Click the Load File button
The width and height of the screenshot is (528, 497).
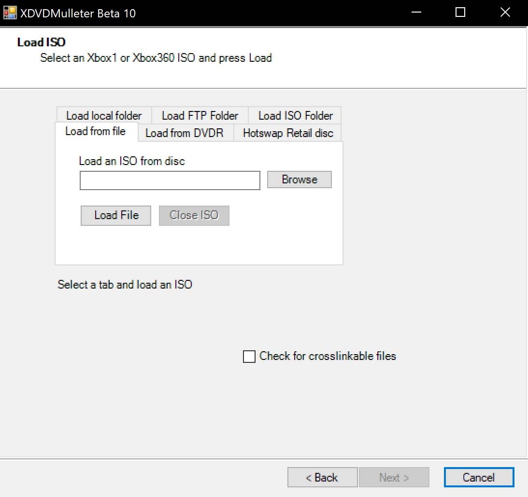click(x=116, y=216)
